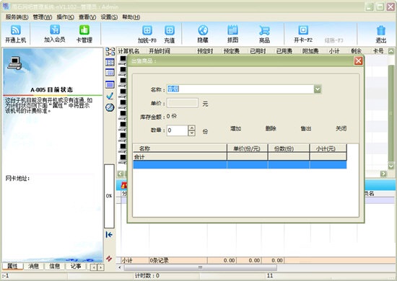Open the 加入会员 toolbar icon
The image size is (397, 281).
coord(55,30)
